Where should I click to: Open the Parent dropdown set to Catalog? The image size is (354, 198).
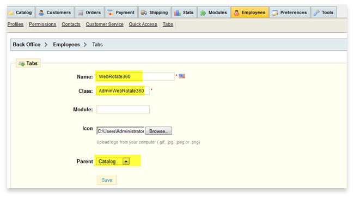tap(113, 161)
